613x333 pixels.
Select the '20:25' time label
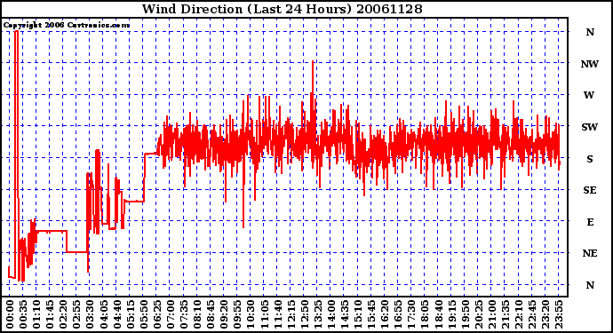click(x=478, y=315)
